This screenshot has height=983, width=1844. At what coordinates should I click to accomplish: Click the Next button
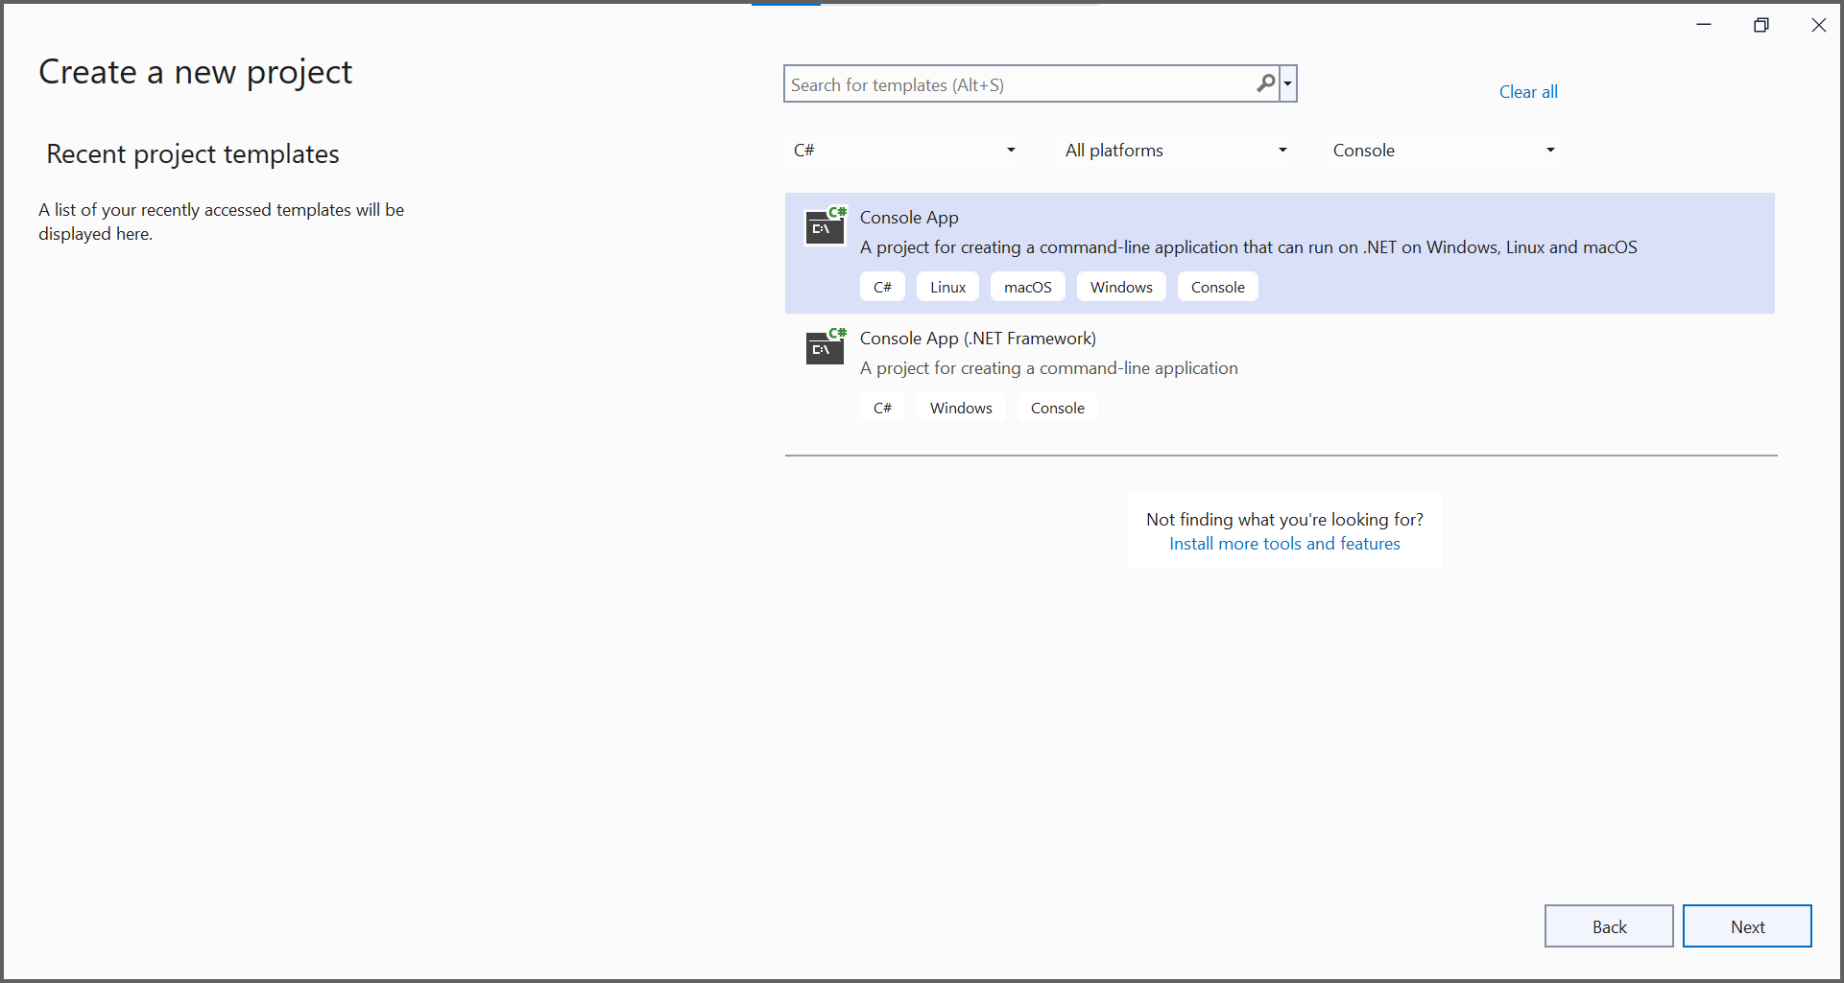pyautogui.click(x=1747, y=925)
